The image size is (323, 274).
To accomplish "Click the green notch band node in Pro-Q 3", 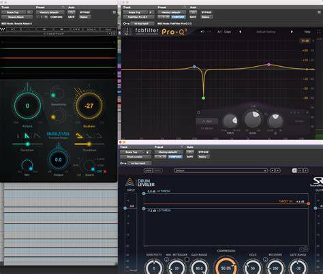I will click(204, 98).
